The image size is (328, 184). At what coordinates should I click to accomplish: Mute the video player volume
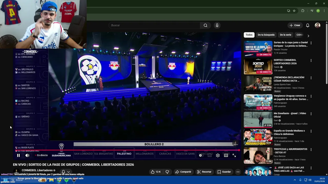pyautogui.click(x=27, y=155)
